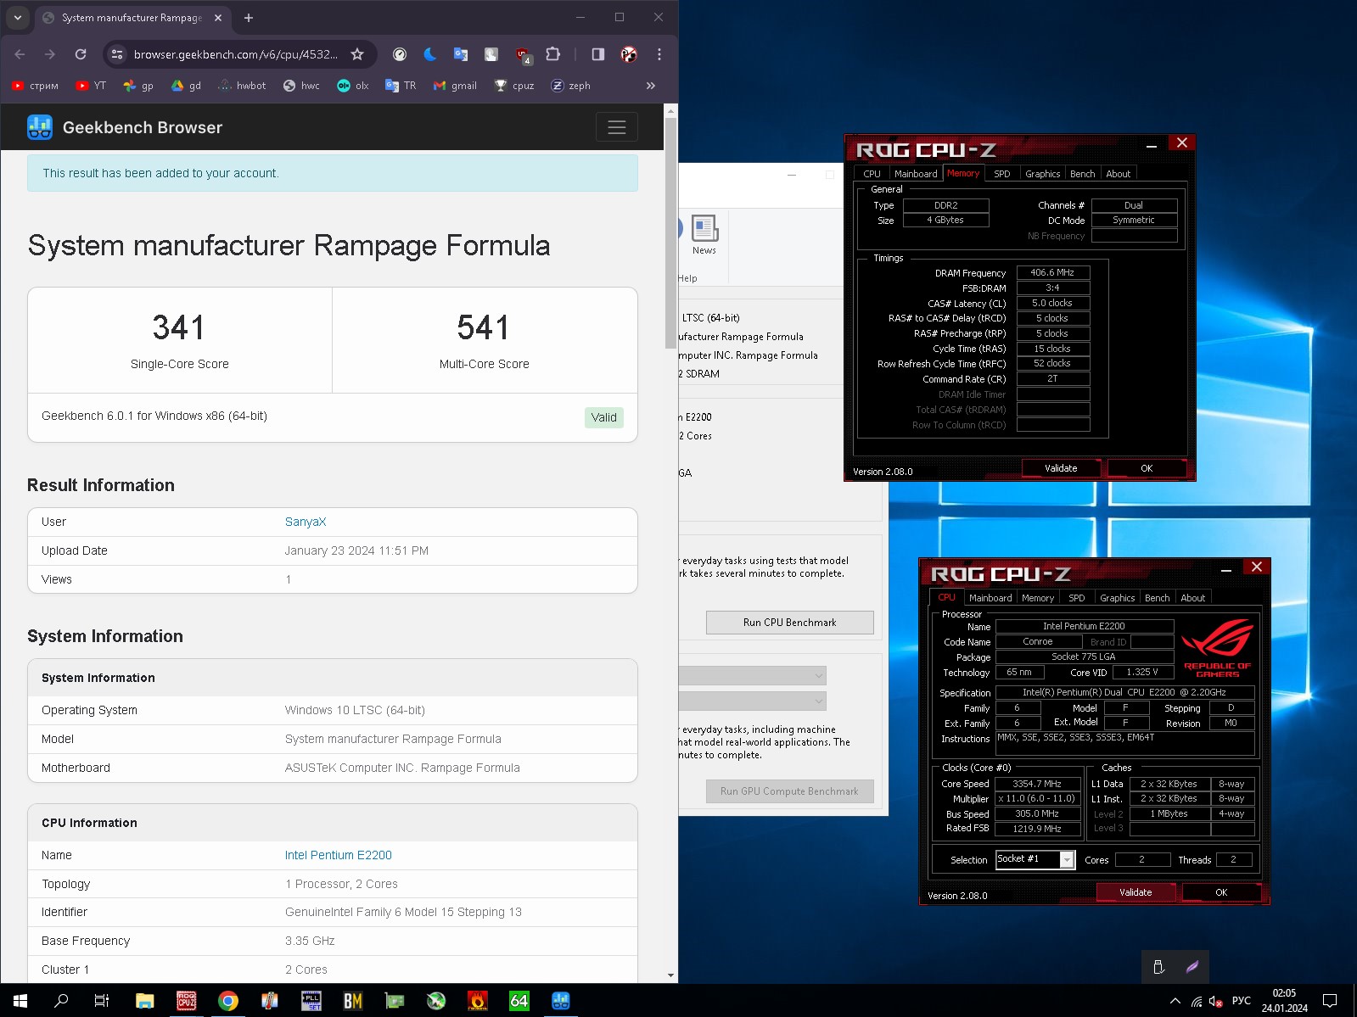
Task: Open the Chrome tab search dropdown
Action: 18,17
